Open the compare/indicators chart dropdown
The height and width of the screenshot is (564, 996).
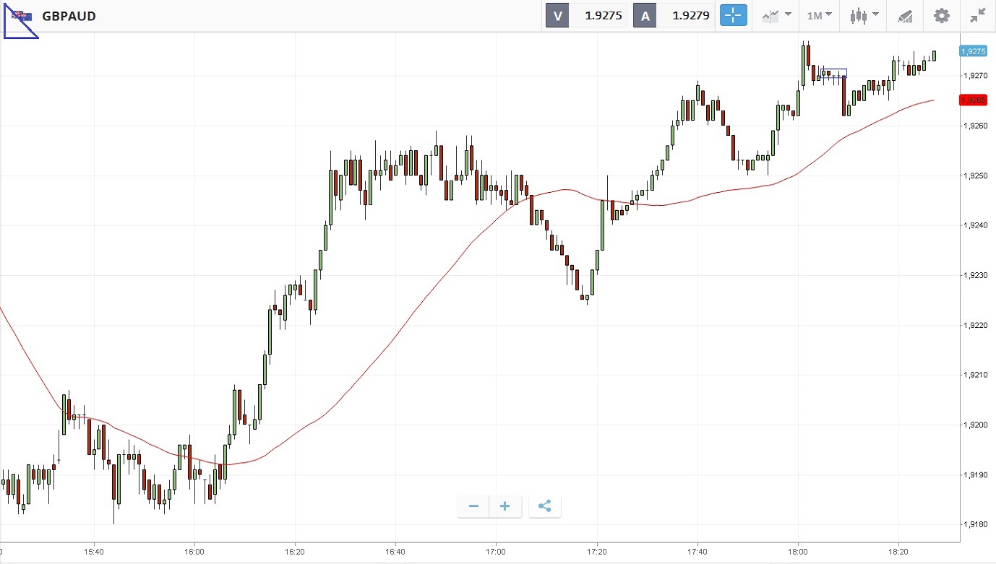coord(777,15)
